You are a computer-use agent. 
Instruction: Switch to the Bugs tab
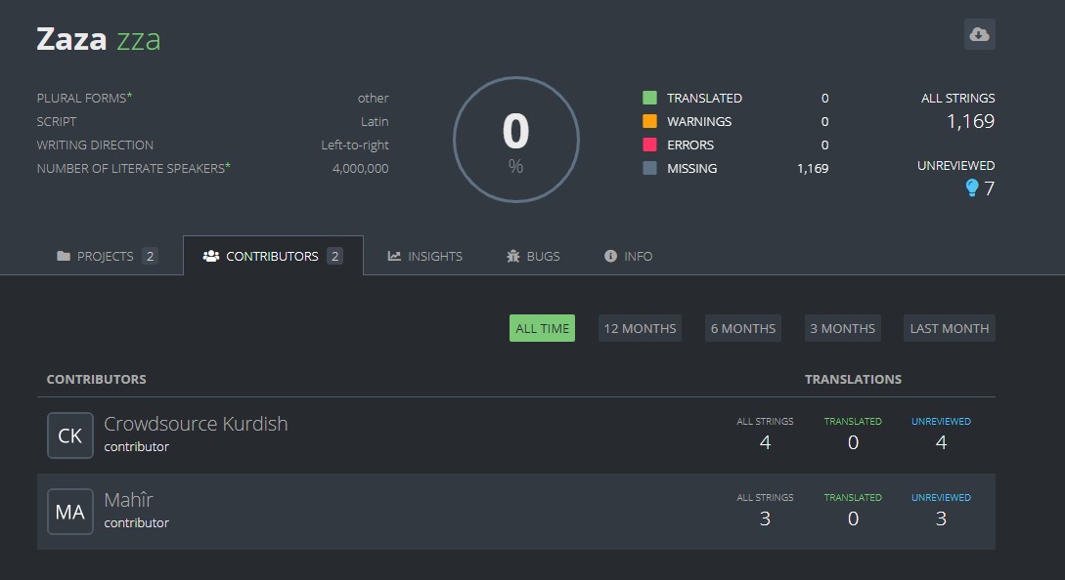[533, 255]
